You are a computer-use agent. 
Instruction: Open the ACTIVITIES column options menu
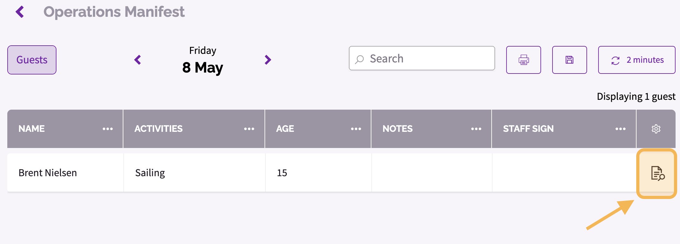pos(249,129)
